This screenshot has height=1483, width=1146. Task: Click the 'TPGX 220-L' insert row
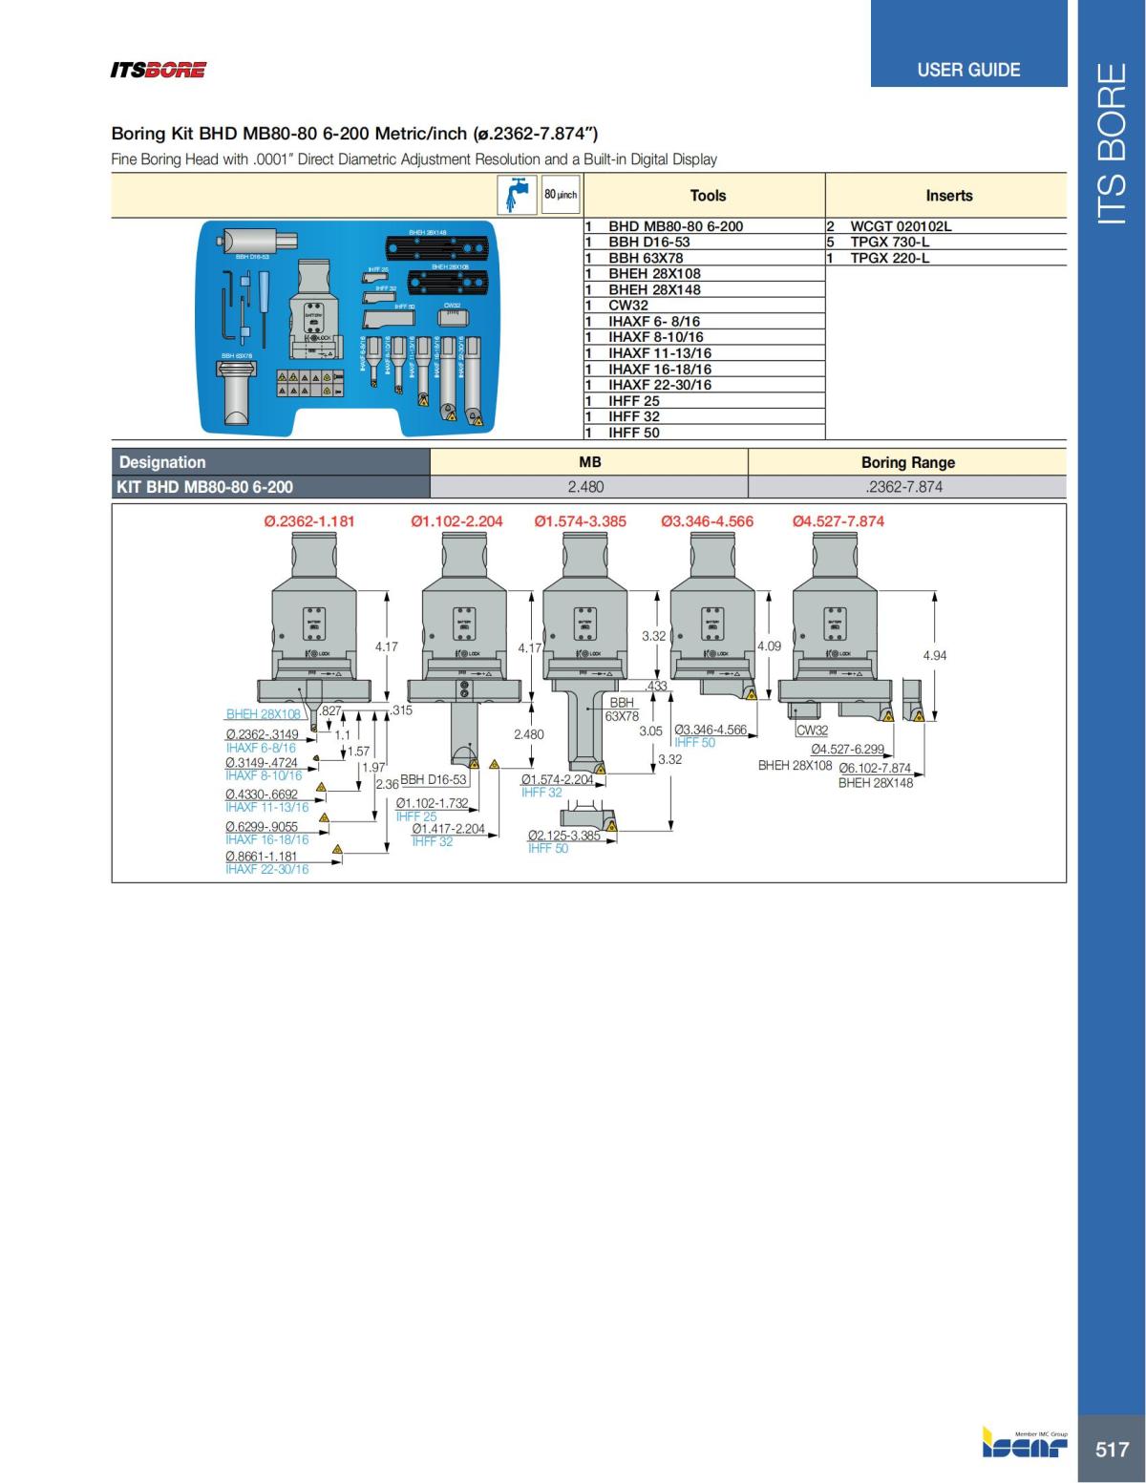point(946,258)
